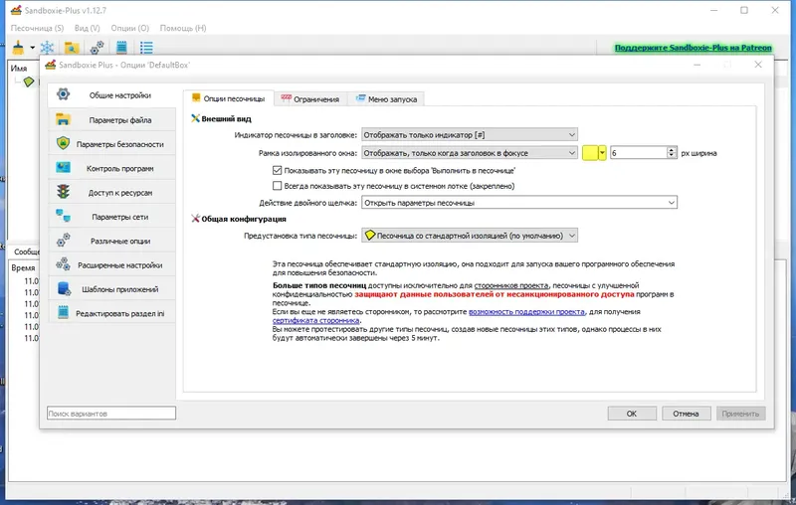Click the snowflake icon in main toolbar
Screen dimensions: 796x505
47,48
